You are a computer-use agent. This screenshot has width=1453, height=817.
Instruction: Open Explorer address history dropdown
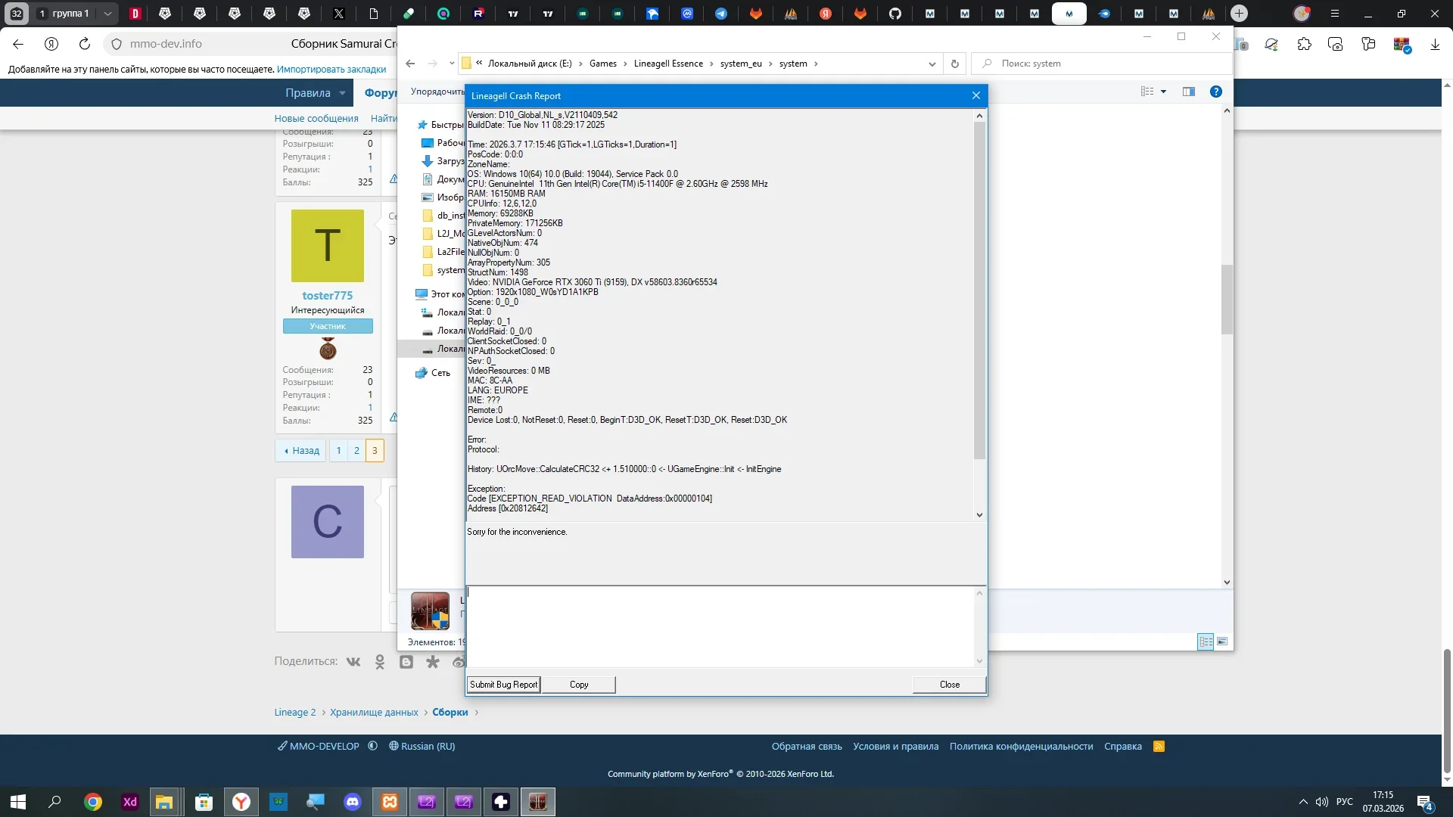click(x=932, y=64)
